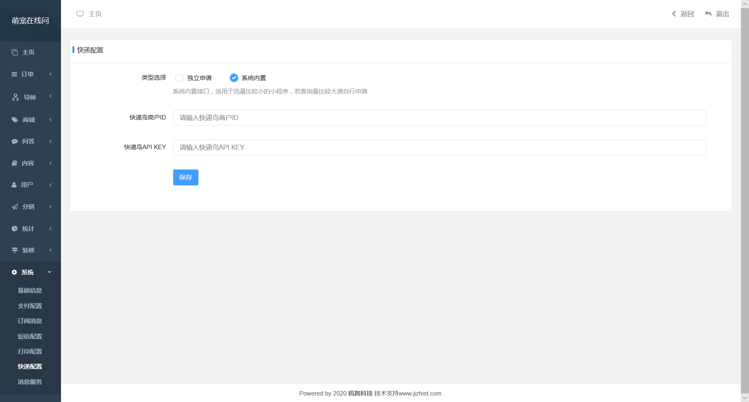
Task: Expand the 导师 menu chevron
Action: [50, 96]
